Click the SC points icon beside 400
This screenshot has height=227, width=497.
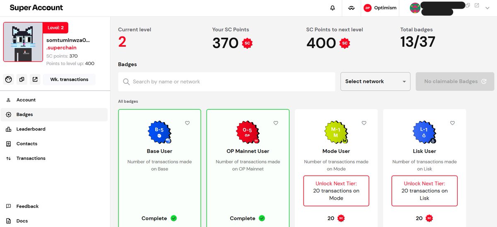[x=345, y=43]
